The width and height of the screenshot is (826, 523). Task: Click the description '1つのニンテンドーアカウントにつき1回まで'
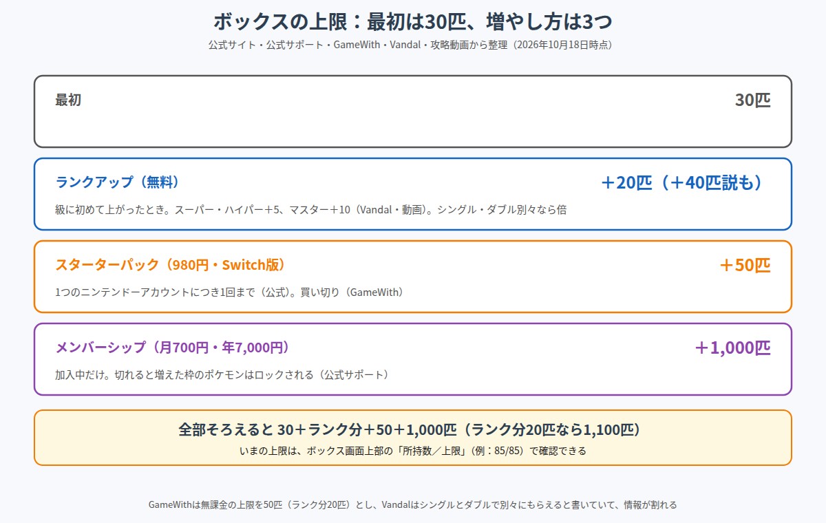click(x=229, y=292)
